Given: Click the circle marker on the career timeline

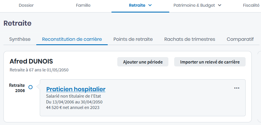Looking at the screenshot, I should (x=30, y=87).
